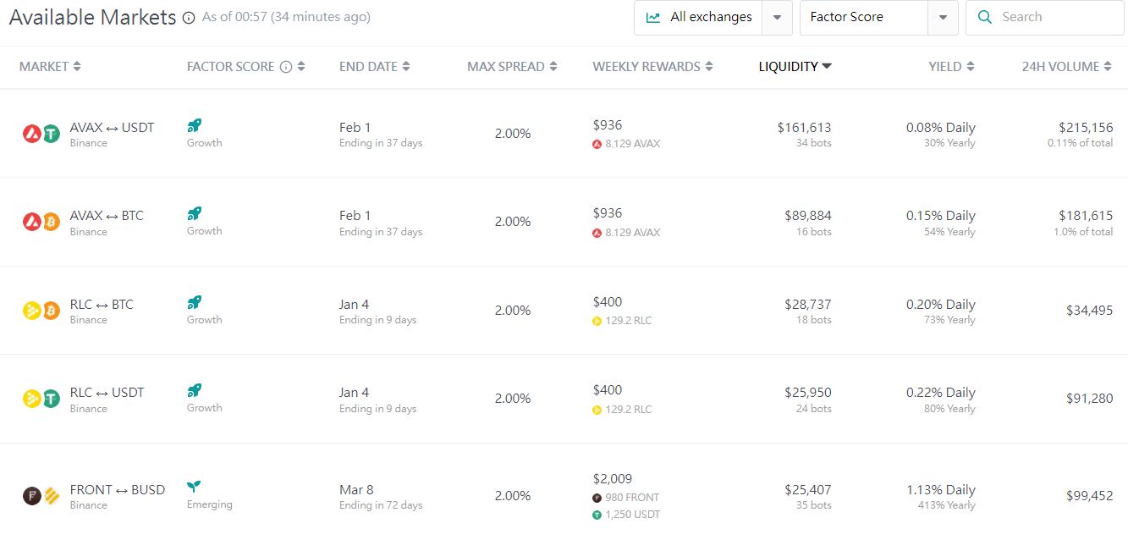
Task: Sort table by Liquidity column
Action: click(x=795, y=67)
